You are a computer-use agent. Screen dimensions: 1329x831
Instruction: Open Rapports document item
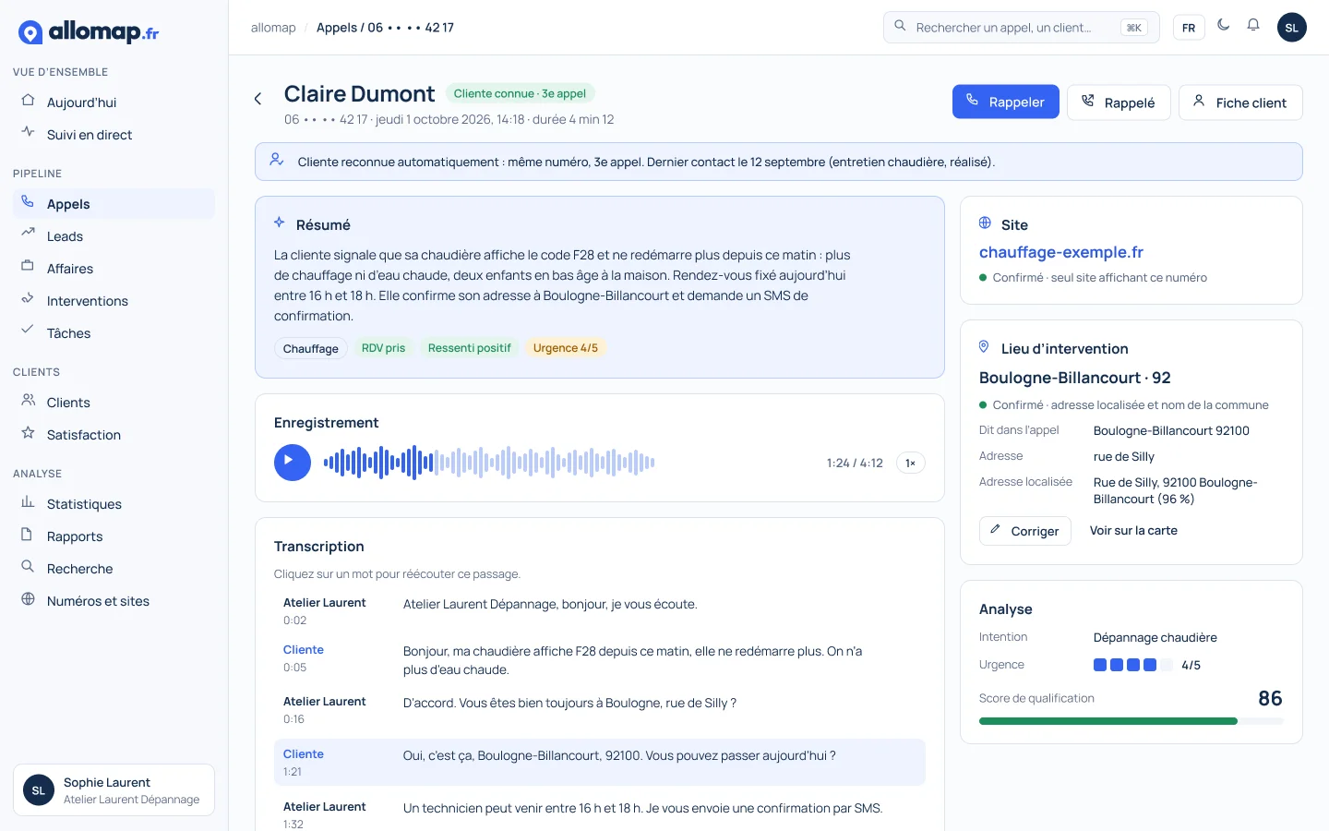pos(114,536)
